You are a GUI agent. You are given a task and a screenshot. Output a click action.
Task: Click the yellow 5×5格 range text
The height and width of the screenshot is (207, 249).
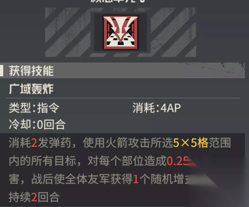coord(191,143)
